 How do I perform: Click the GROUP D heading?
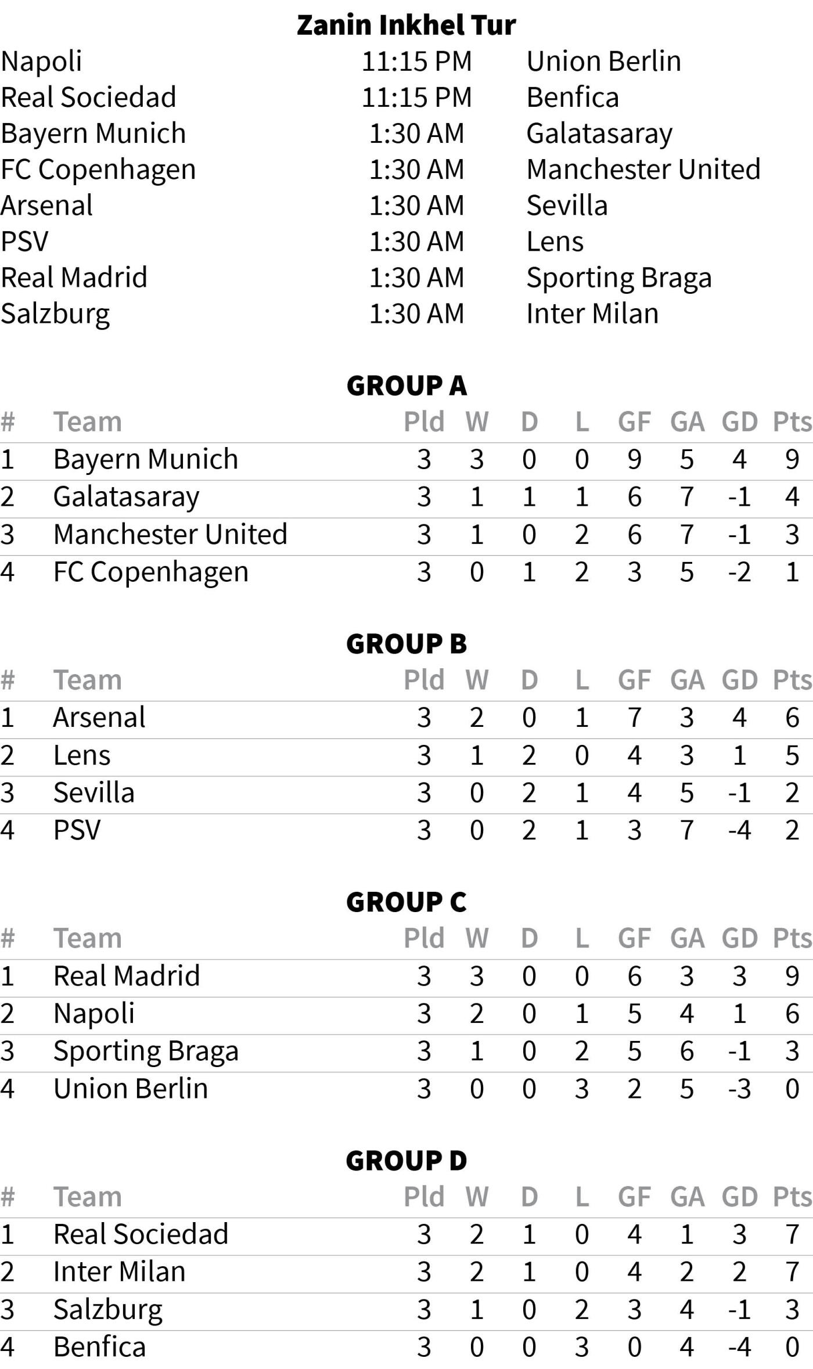click(406, 1161)
